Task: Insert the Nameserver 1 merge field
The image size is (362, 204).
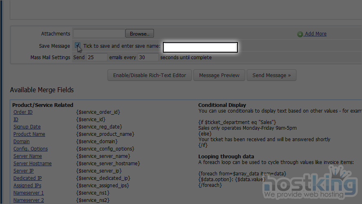Action: tap(29, 193)
